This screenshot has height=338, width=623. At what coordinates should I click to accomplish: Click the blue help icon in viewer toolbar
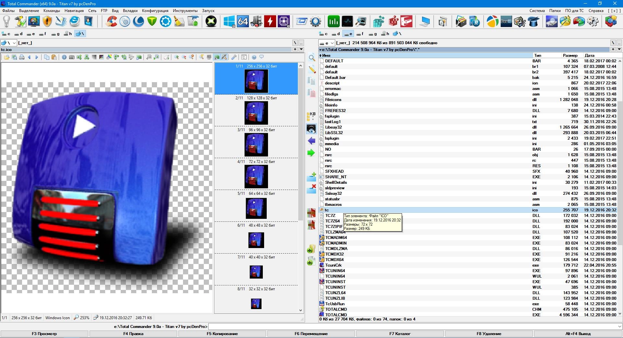[x=254, y=57]
